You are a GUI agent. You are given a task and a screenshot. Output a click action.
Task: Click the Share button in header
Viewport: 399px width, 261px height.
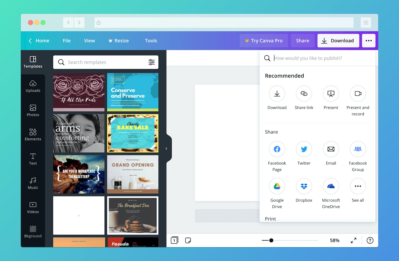click(303, 40)
